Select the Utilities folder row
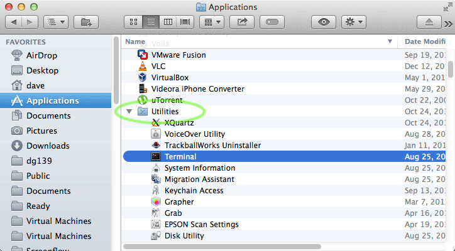The height and width of the screenshot is (251, 455). [284, 111]
